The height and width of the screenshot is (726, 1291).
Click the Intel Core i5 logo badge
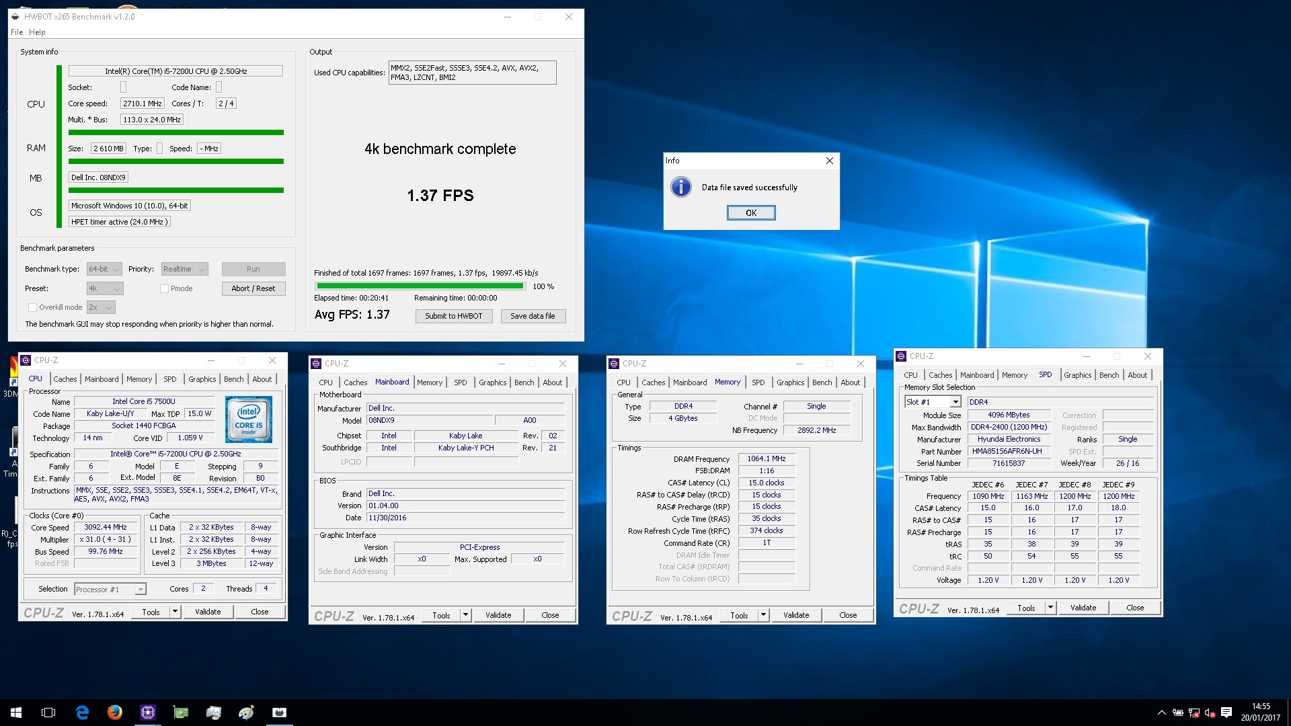[x=249, y=419]
